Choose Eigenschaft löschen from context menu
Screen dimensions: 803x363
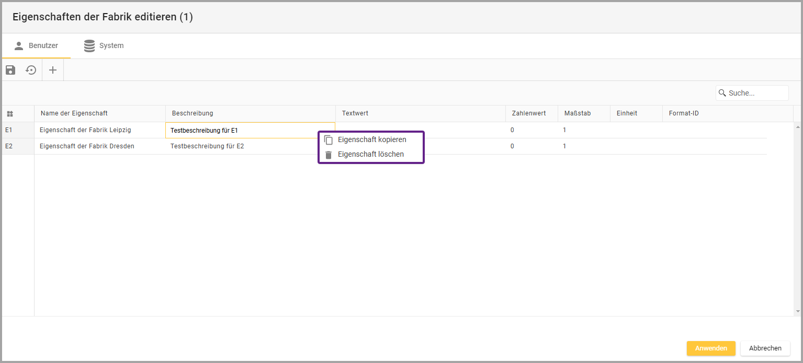pyautogui.click(x=371, y=155)
